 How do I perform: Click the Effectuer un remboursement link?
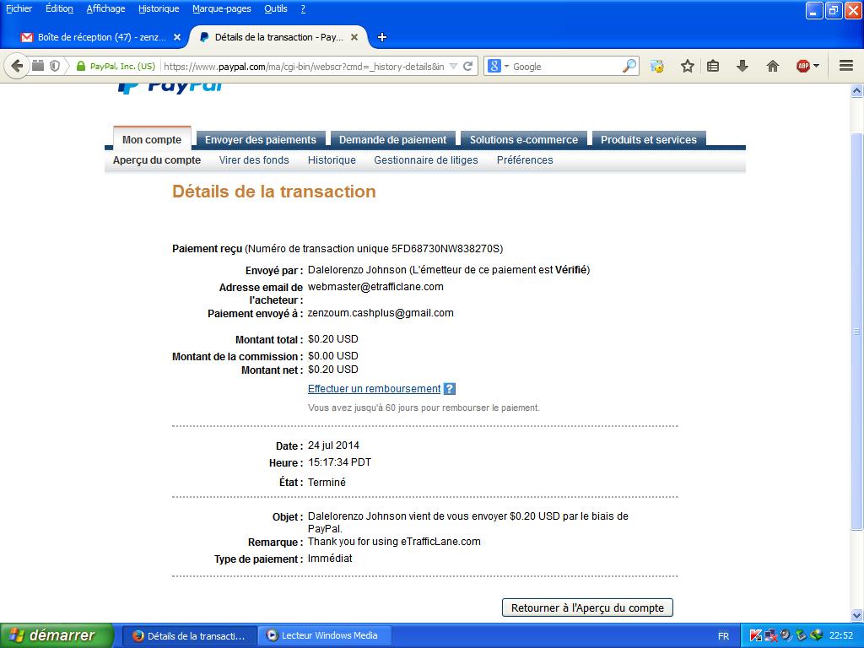374,388
